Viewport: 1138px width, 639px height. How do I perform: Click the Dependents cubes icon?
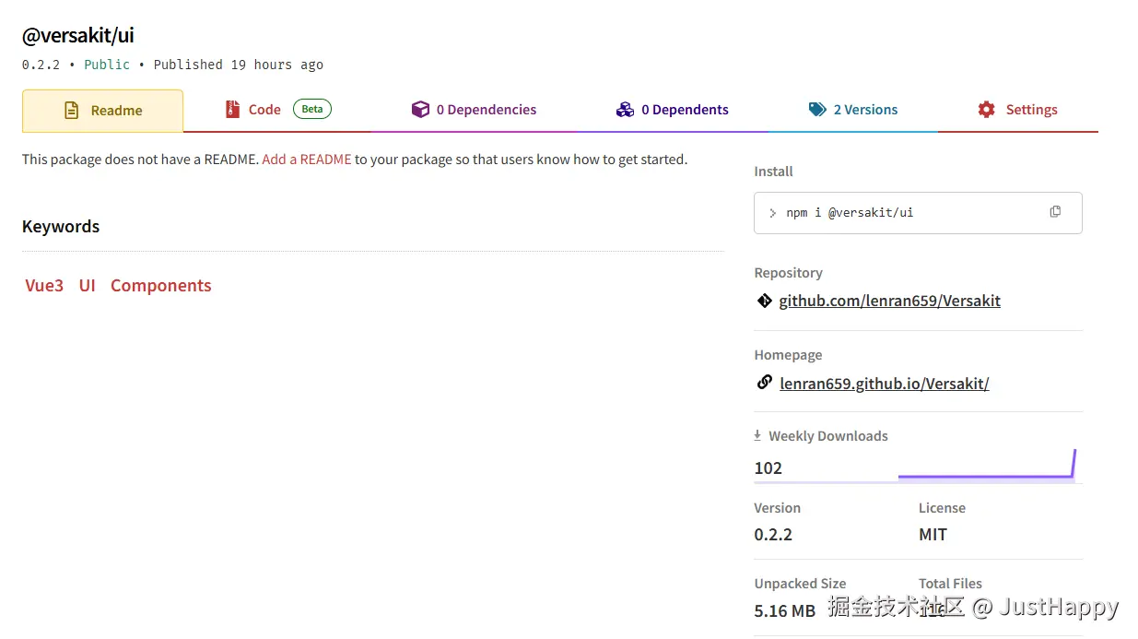click(626, 110)
